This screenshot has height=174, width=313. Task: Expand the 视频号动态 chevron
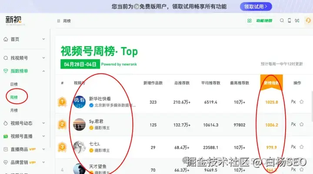tap(43, 123)
